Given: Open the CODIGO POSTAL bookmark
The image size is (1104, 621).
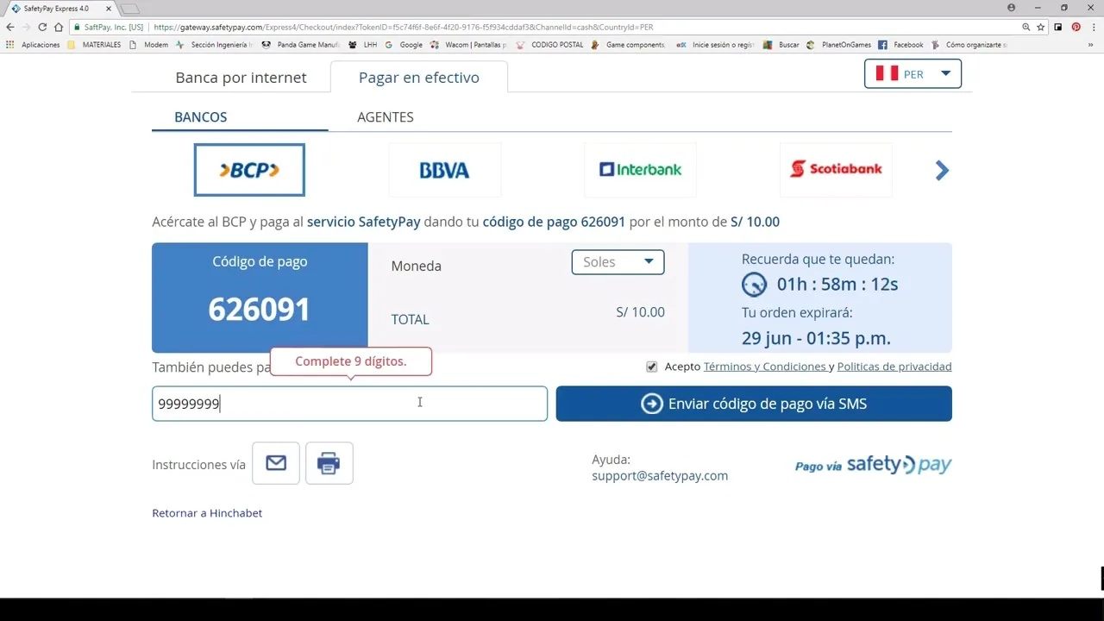Looking at the screenshot, I should tap(549, 45).
